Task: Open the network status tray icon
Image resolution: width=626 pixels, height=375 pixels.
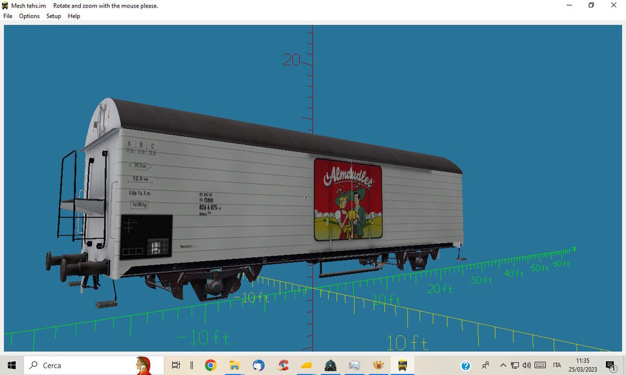Action: (x=515, y=365)
